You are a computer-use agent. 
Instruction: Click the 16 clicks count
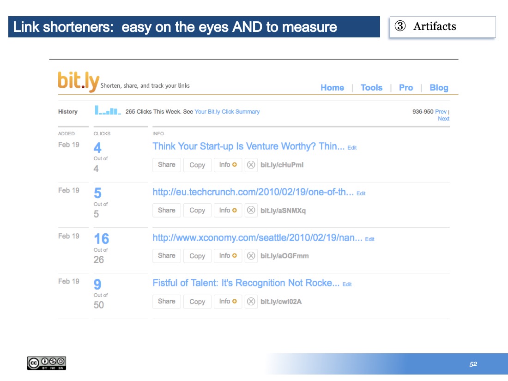click(102, 239)
